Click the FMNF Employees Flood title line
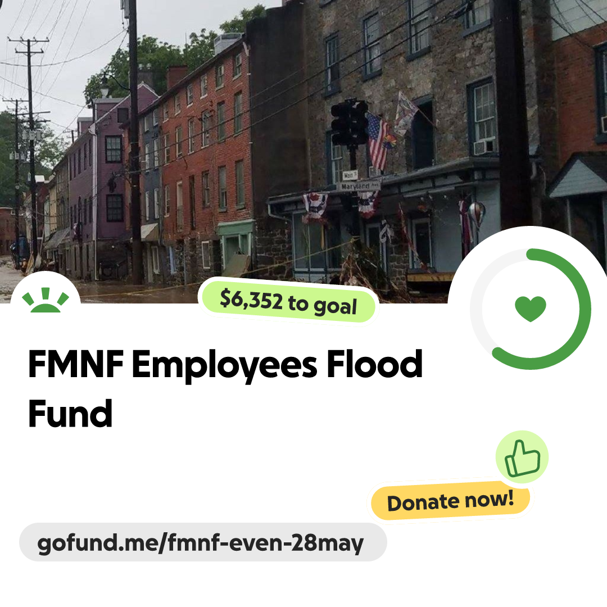 [x=225, y=364]
